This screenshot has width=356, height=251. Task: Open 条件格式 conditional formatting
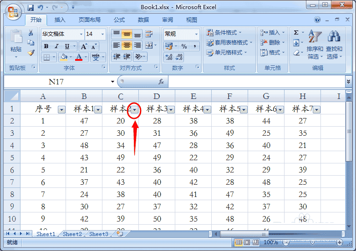pos(224,33)
